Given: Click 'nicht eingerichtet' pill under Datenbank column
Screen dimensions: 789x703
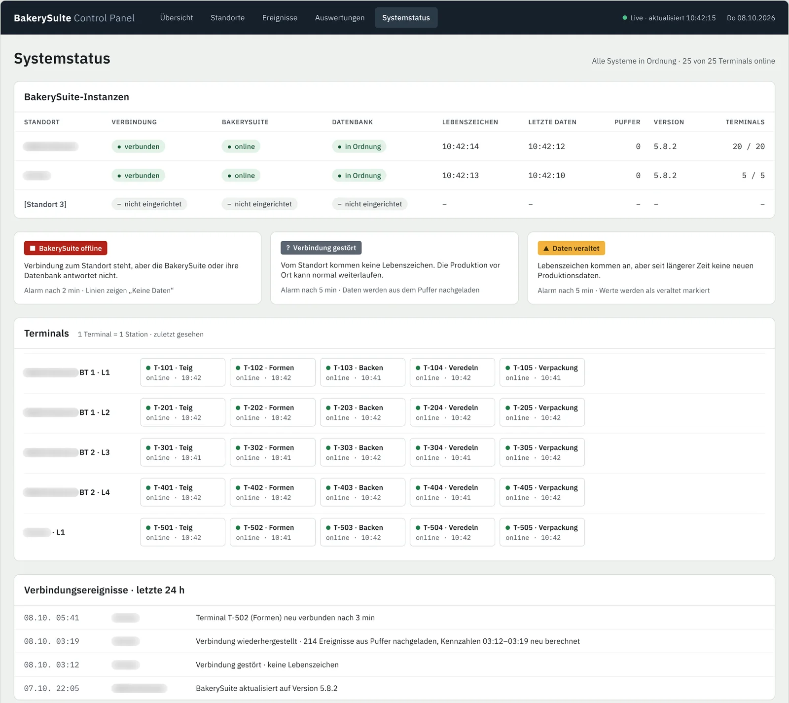Looking at the screenshot, I should tap(369, 204).
